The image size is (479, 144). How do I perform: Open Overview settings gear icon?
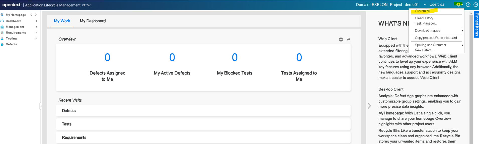[341, 39]
